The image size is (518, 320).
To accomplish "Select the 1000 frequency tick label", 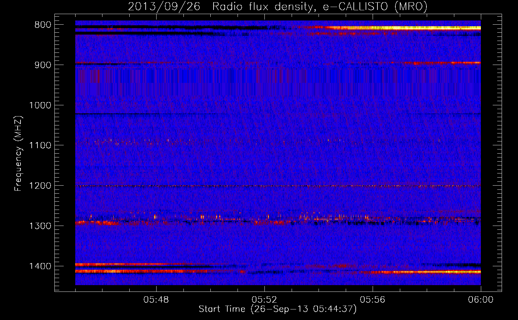I will [40, 105].
